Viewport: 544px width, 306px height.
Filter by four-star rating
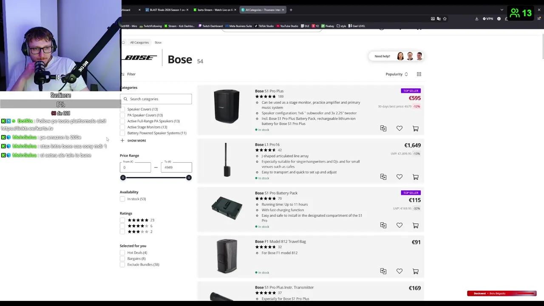123,226
